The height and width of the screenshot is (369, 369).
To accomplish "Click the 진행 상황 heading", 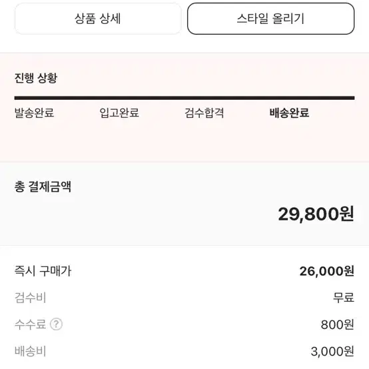I will click(36, 78).
